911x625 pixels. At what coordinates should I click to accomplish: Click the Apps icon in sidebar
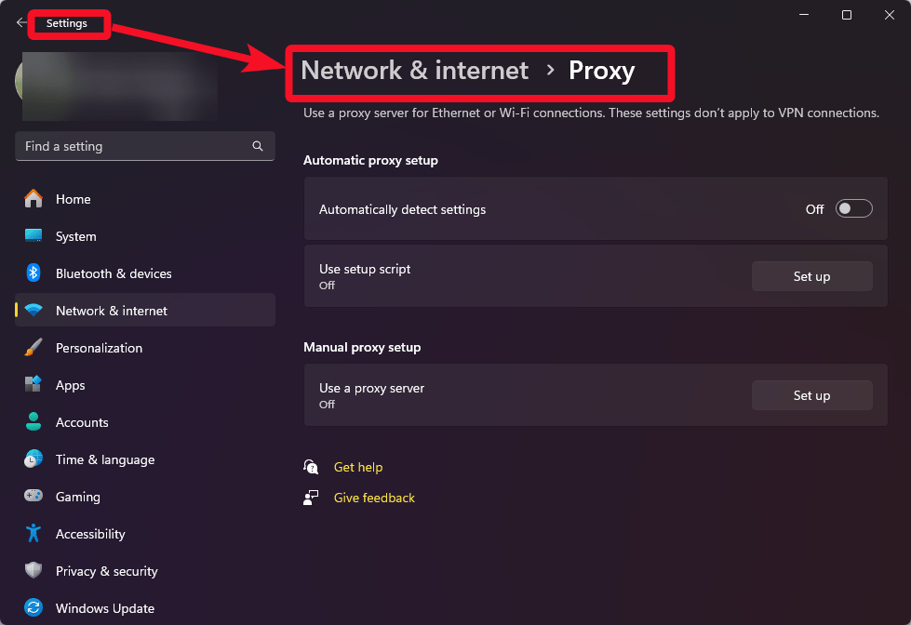[33, 385]
